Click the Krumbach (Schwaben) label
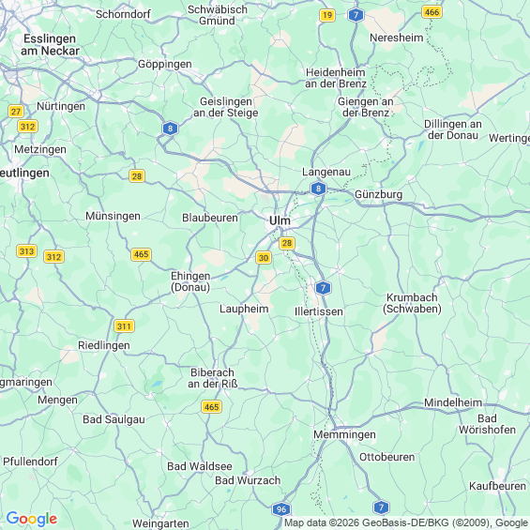This screenshot has width=530, height=530. point(412,303)
